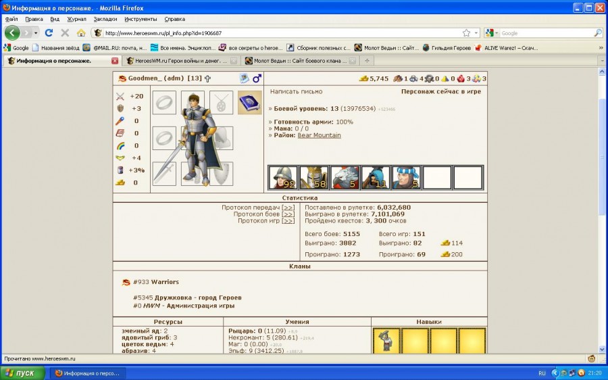Open the Bear Mountain district link
This screenshot has width=608, height=380.
319,135
